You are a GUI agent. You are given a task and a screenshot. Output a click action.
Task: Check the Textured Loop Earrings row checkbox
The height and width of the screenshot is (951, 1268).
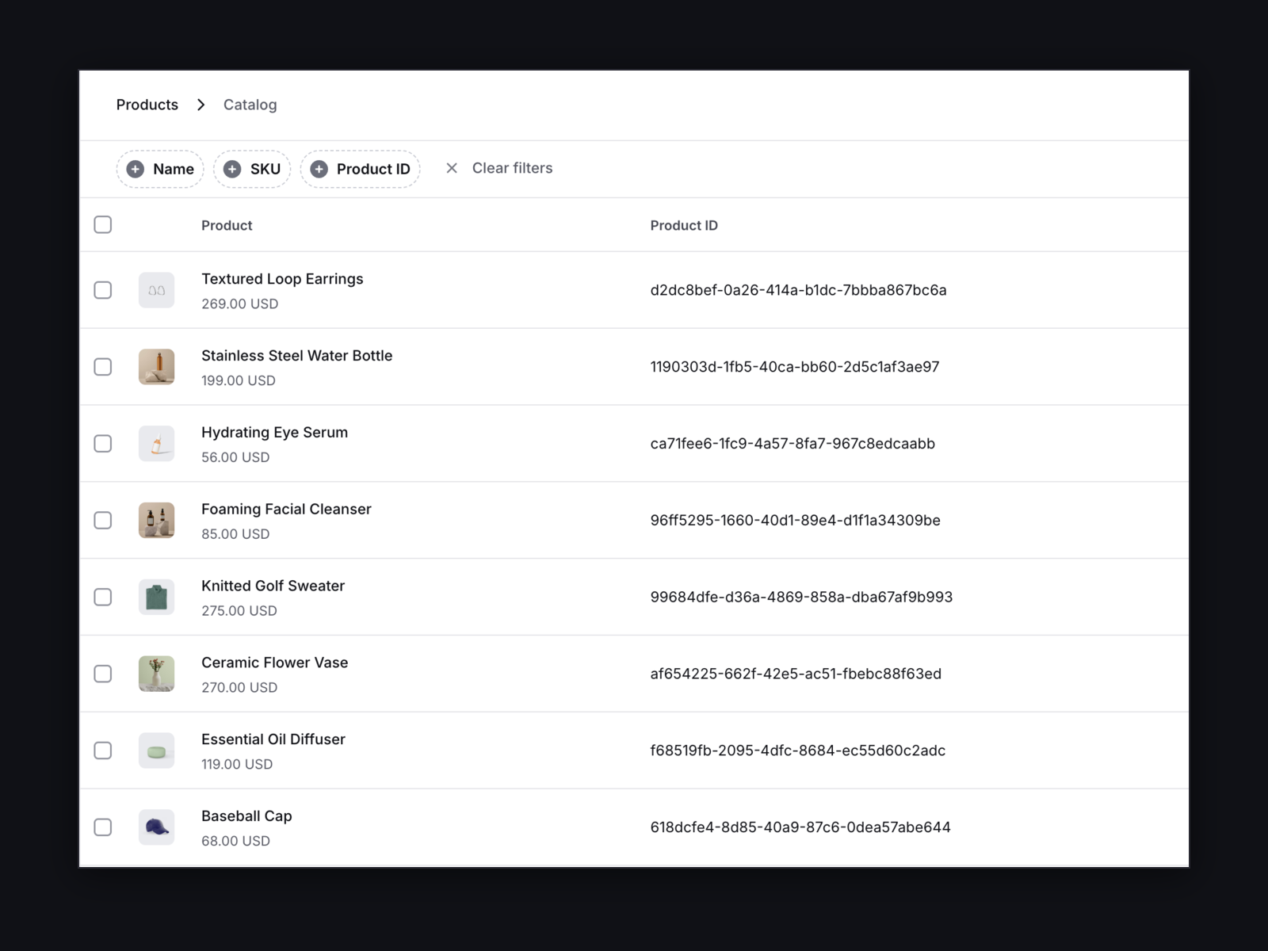click(103, 290)
